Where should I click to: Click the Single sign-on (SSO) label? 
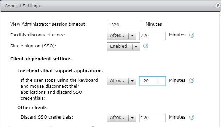coord(33,46)
